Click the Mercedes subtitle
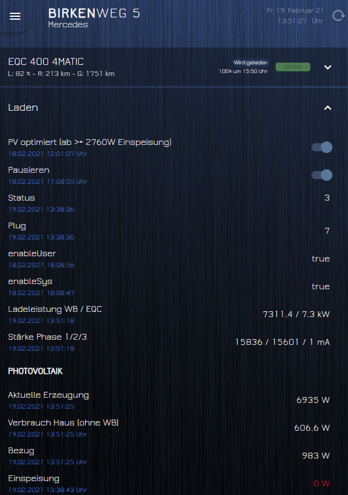This screenshot has width=348, height=495. tap(68, 24)
